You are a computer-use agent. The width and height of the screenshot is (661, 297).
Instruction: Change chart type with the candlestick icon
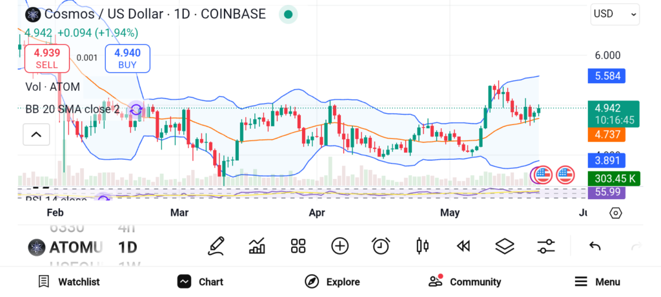422,246
